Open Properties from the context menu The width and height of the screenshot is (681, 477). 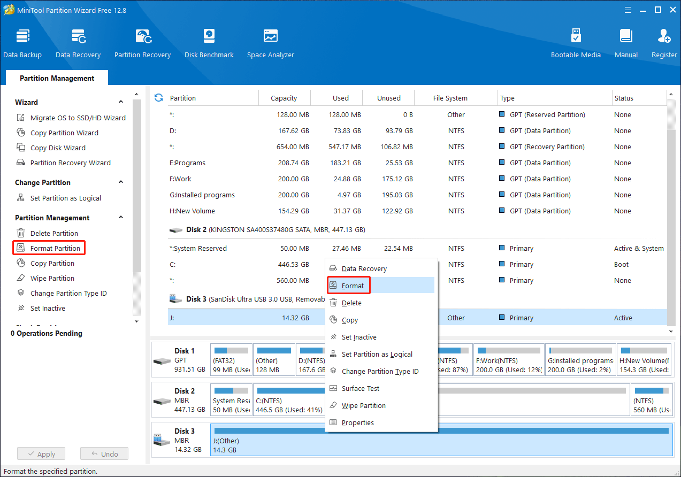pos(381,422)
